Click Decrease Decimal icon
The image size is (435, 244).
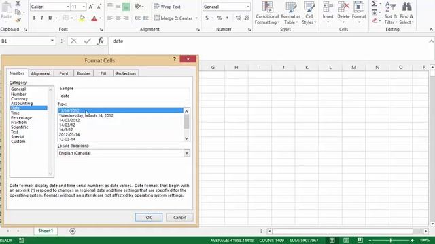tap(246, 18)
